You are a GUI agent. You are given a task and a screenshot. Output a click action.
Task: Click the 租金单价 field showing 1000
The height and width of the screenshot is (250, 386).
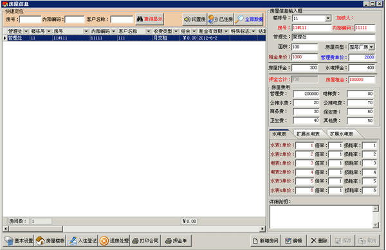pos(305,57)
